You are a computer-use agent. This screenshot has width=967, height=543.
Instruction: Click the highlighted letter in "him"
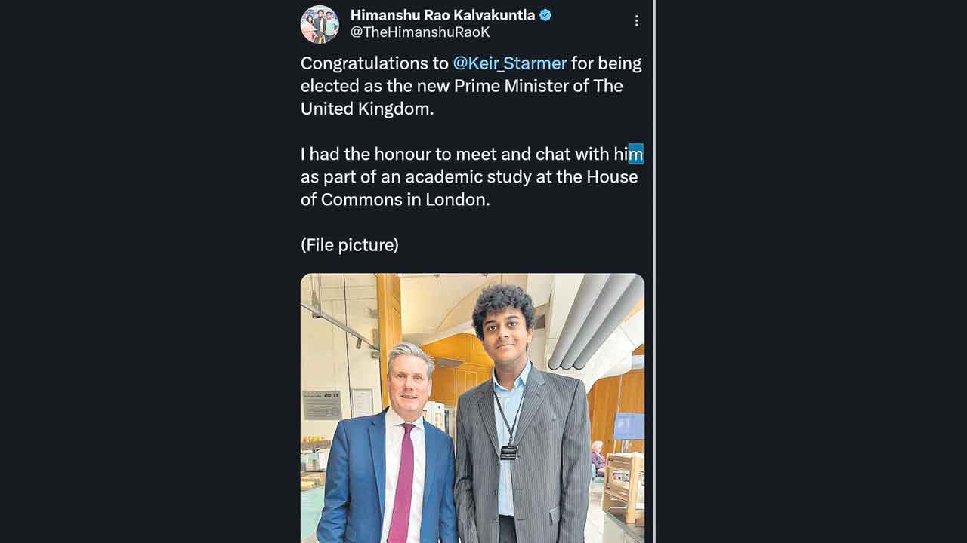coord(635,154)
